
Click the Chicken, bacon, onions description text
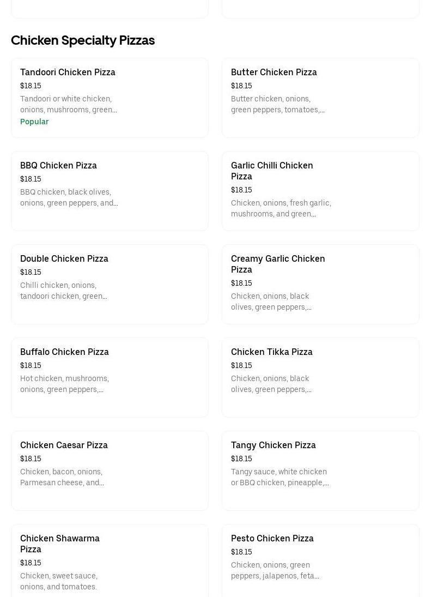62,477
